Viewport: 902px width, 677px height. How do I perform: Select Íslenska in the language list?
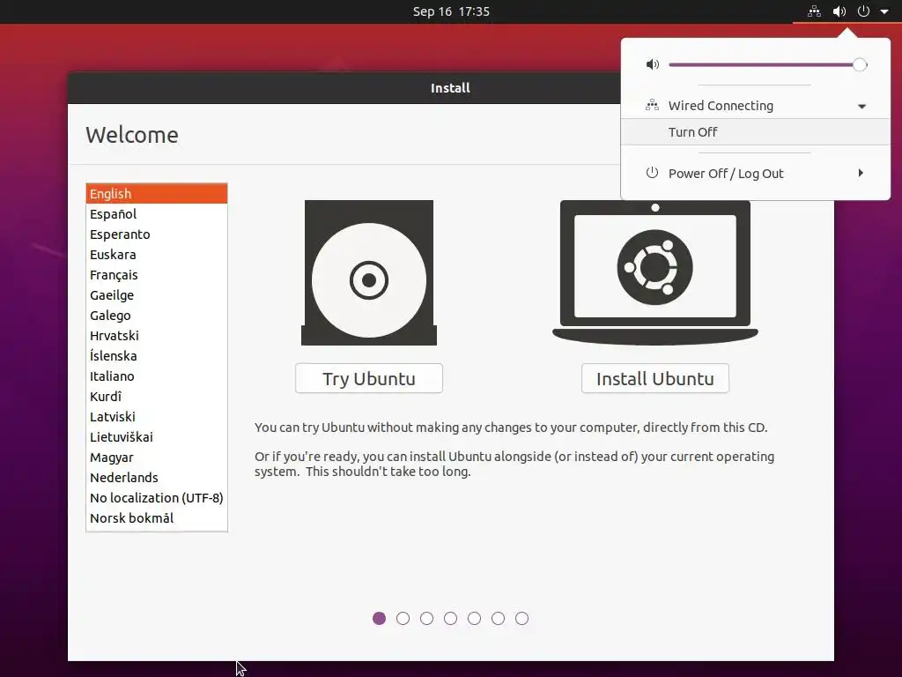point(157,356)
